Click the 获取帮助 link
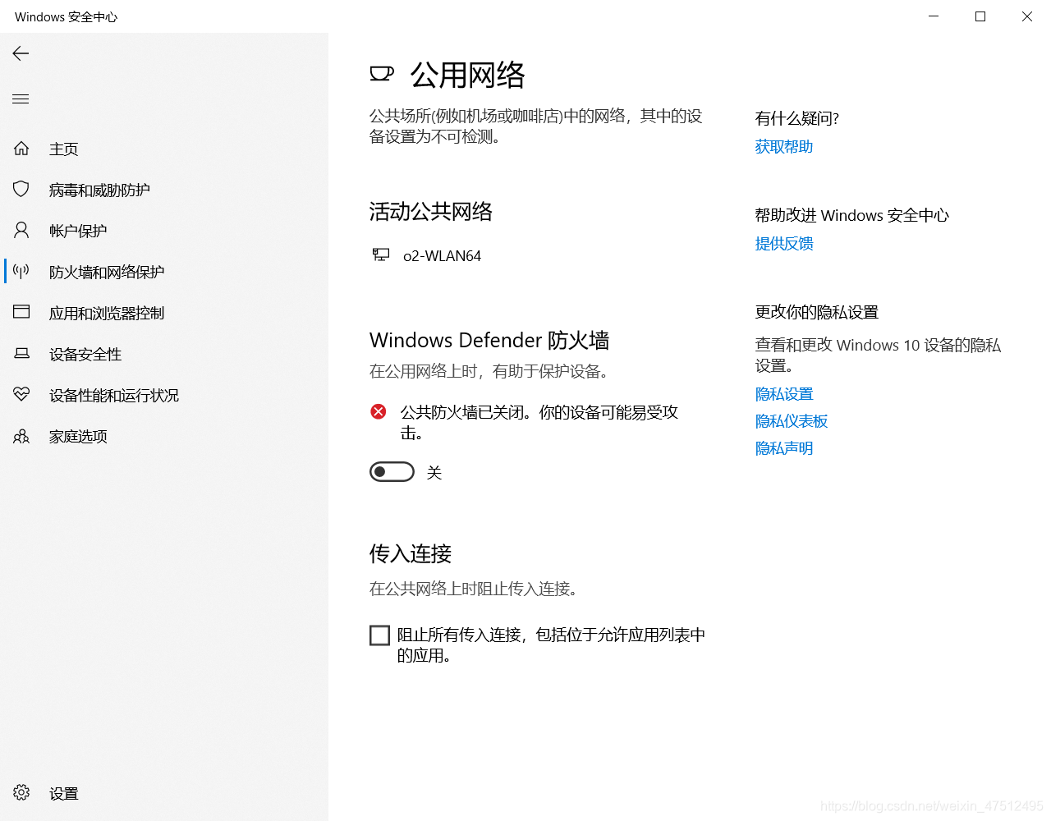 (x=784, y=146)
